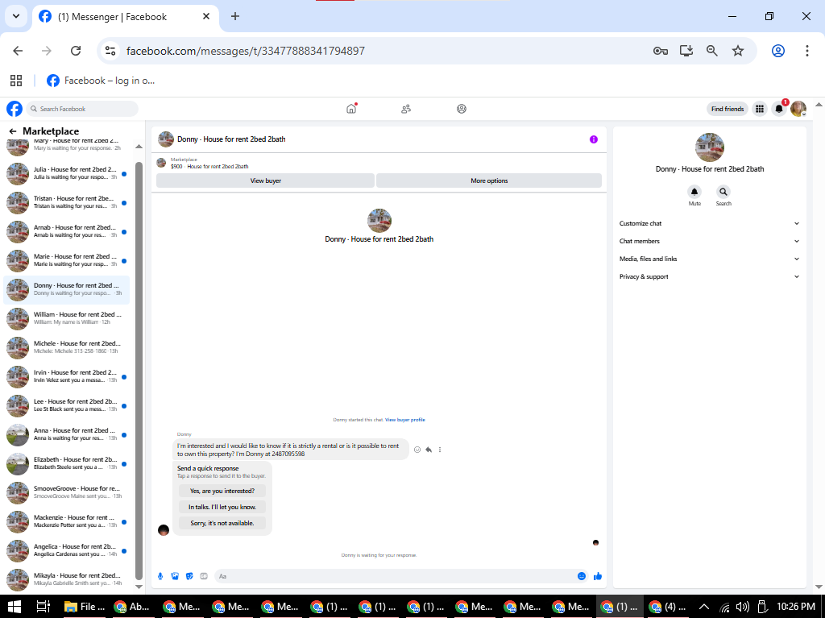Click the Facebook logo icon
This screenshot has width=825, height=618.
pos(15,109)
